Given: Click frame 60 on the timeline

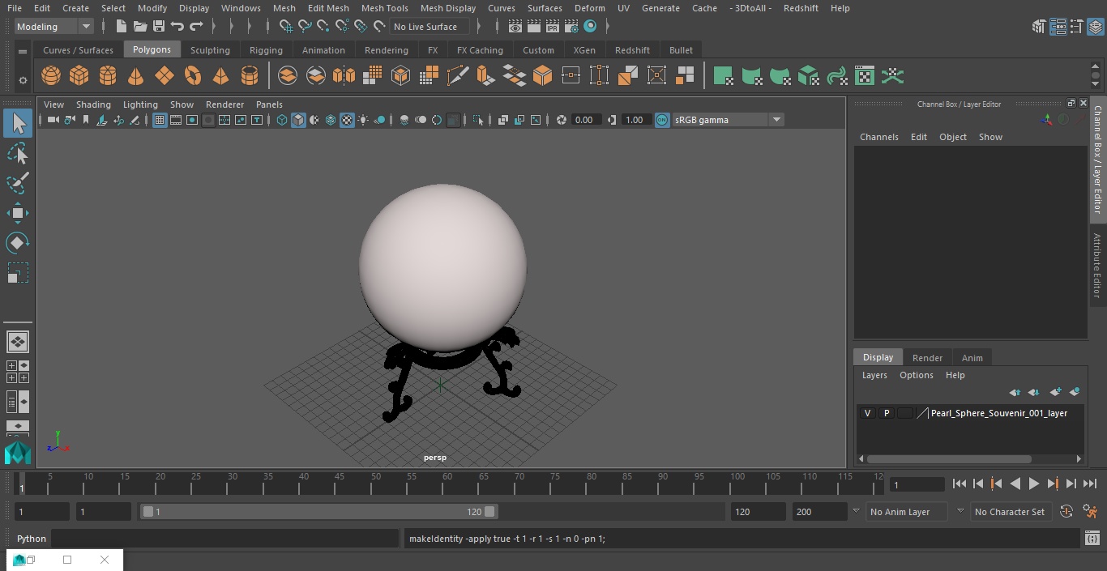Looking at the screenshot, I should tap(447, 484).
